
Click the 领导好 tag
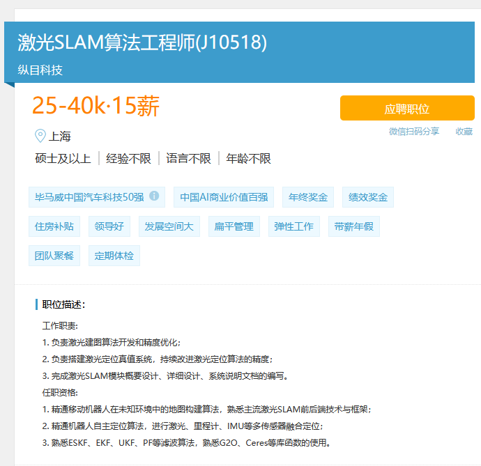click(x=109, y=226)
